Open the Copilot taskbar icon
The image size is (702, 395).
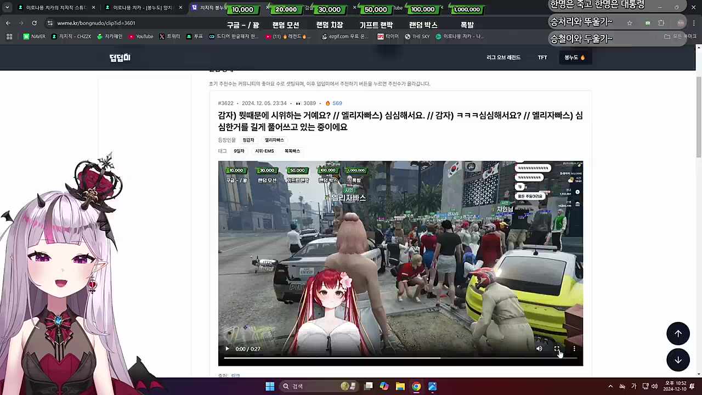point(384,386)
